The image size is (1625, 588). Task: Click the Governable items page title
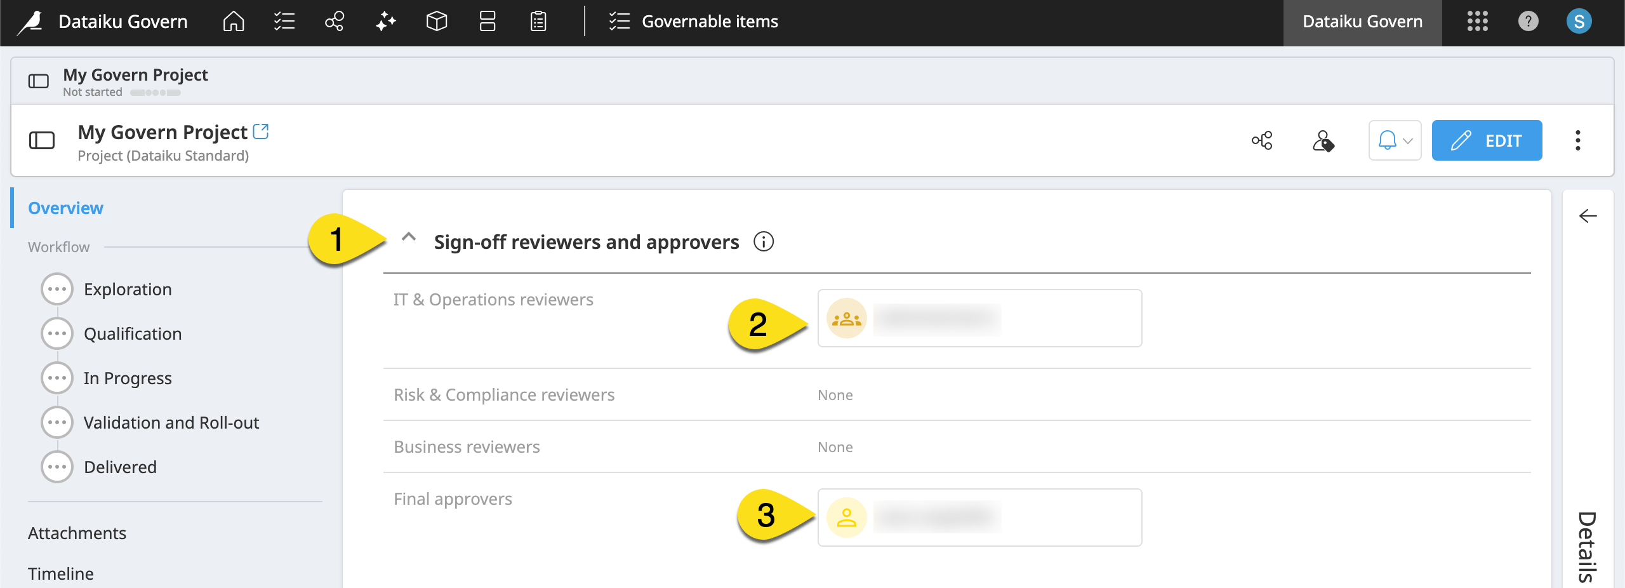[x=710, y=22]
